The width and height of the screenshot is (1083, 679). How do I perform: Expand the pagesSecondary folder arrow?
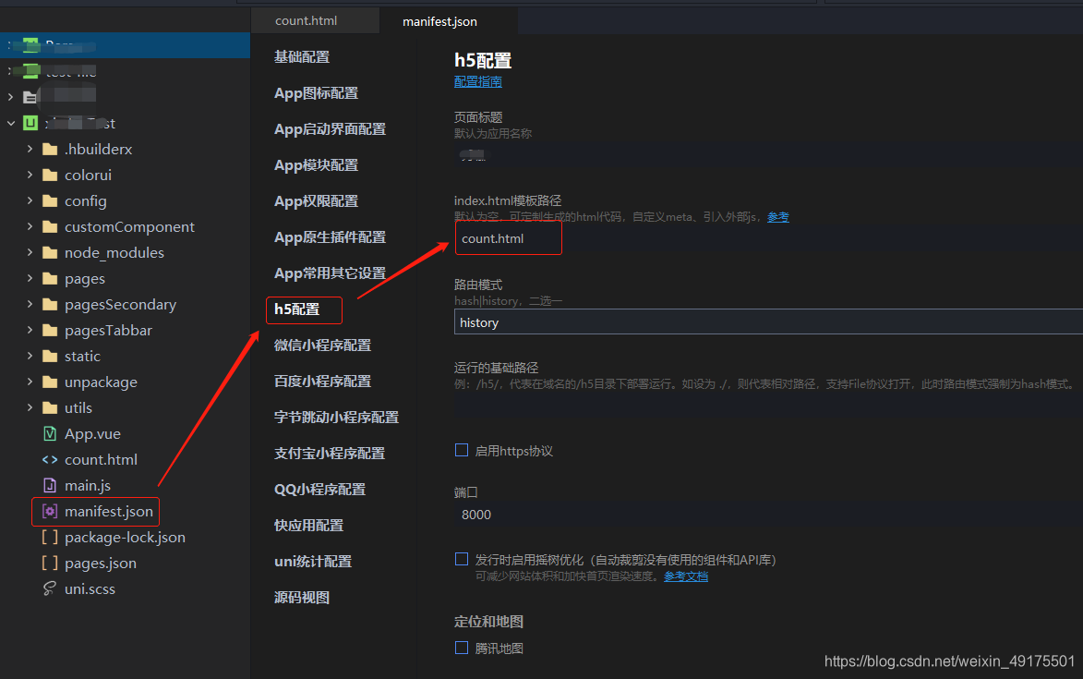coord(30,304)
